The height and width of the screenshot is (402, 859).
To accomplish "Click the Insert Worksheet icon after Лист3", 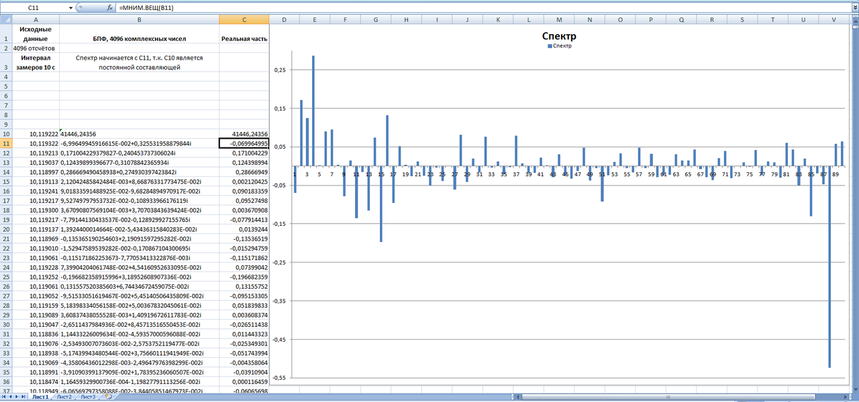I will [x=109, y=397].
